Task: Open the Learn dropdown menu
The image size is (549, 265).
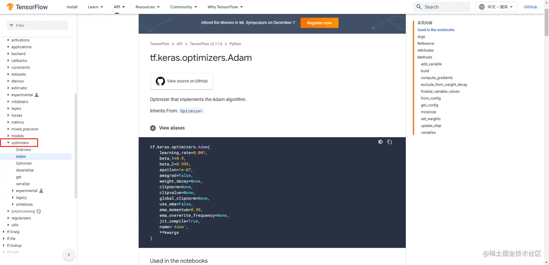Action: point(95,7)
